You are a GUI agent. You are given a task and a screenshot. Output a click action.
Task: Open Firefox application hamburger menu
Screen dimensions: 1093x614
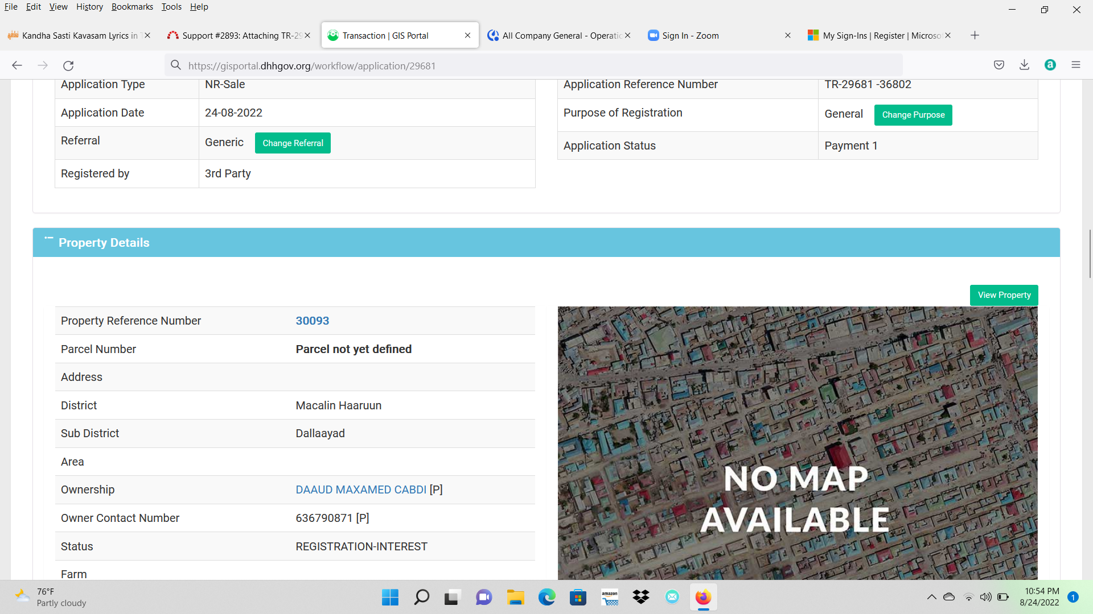pyautogui.click(x=1076, y=65)
